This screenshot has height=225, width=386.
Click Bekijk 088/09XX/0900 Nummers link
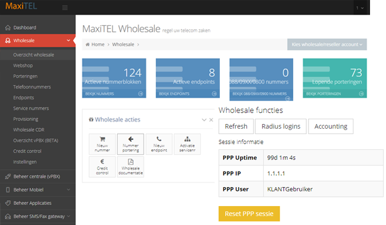[x=260, y=94]
